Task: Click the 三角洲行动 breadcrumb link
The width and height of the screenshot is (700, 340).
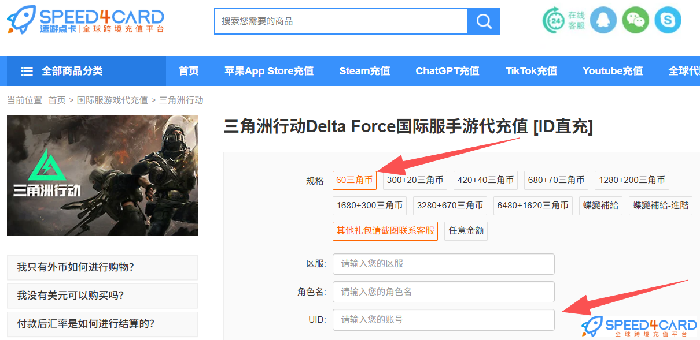Action: 181,100
